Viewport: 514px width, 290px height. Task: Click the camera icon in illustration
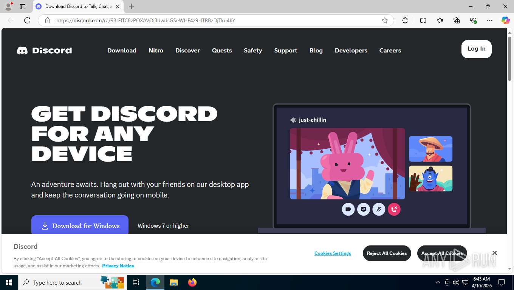[348, 209]
